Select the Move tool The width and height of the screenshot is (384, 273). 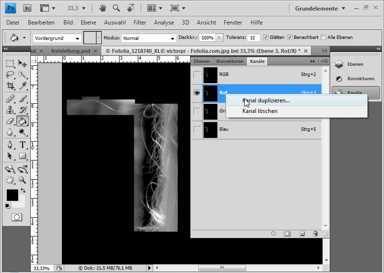pos(22,63)
